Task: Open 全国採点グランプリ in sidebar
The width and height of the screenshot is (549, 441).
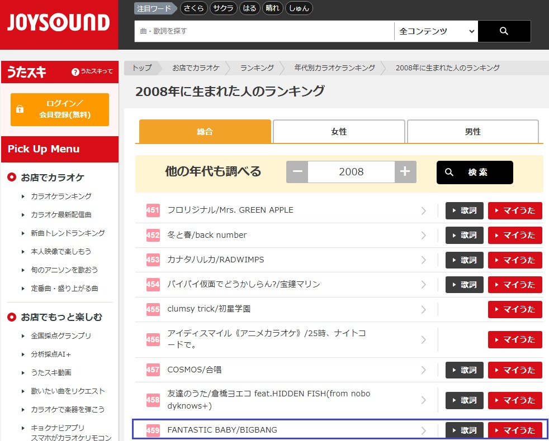Action: click(61, 335)
